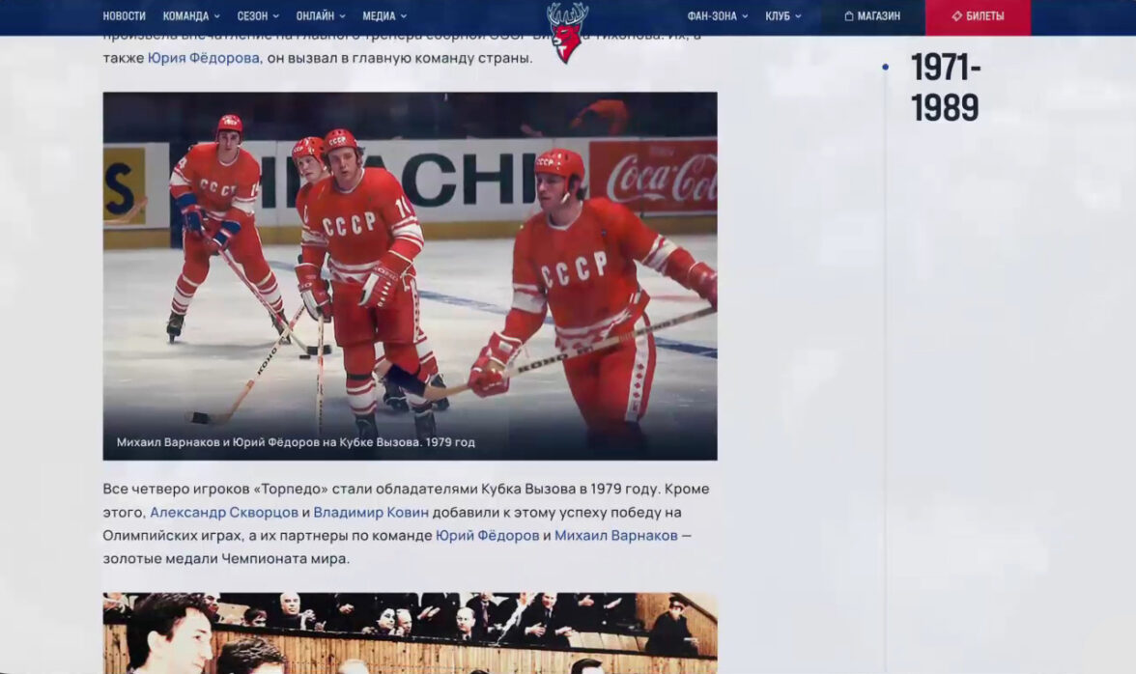Open the Владимир Ковин player link
Image resolution: width=1136 pixels, height=674 pixels.
pos(371,512)
